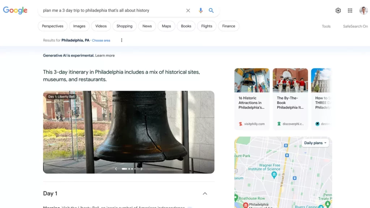Click the Day 1 heading

50,194
